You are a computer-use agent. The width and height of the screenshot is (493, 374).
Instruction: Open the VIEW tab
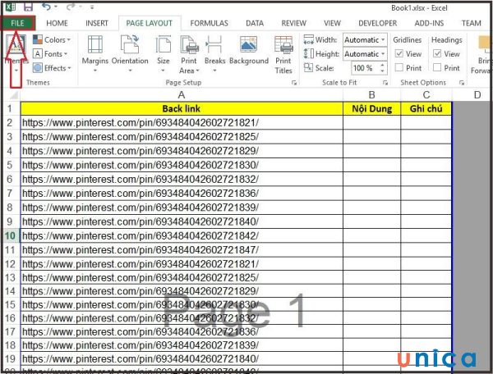332,23
